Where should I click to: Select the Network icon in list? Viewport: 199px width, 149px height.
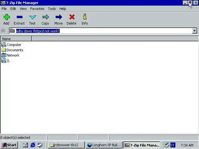click(3, 55)
